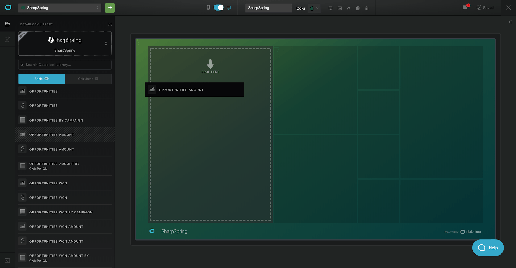Click the Powered by databox link
The height and width of the screenshot is (268, 516).
coord(462,232)
